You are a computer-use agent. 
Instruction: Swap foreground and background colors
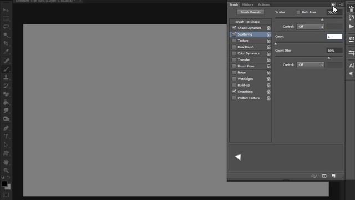9,177
